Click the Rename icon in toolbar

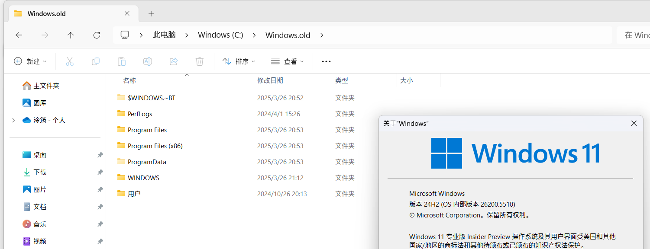148,61
